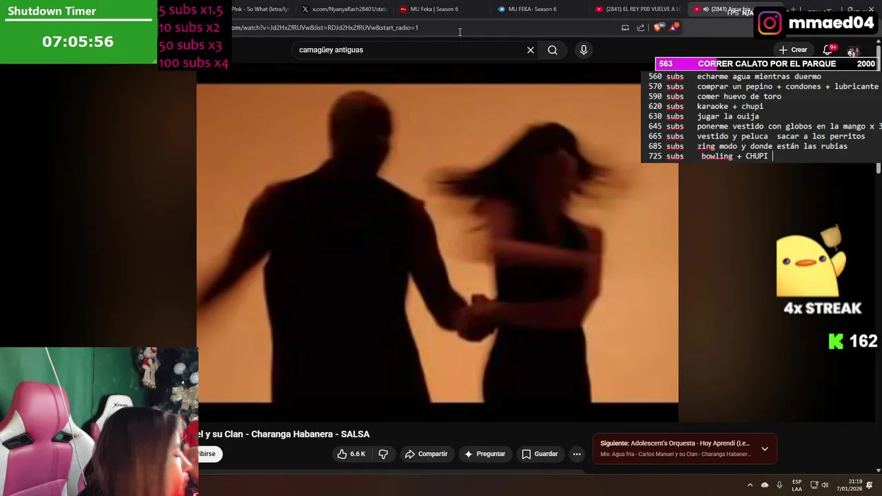Save video to playlist with Guardar

pyautogui.click(x=540, y=454)
